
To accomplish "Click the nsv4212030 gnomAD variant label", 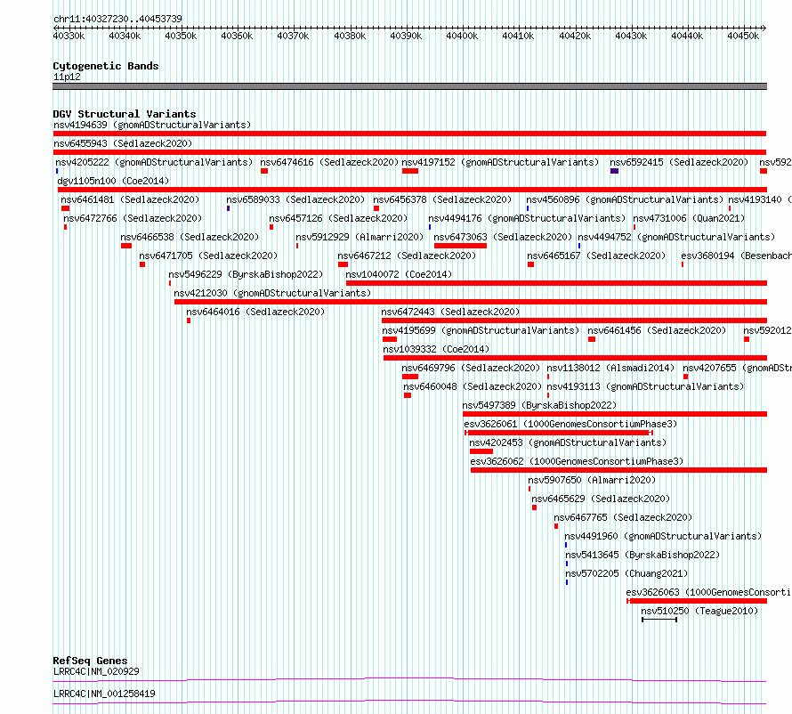I will [x=272, y=293].
